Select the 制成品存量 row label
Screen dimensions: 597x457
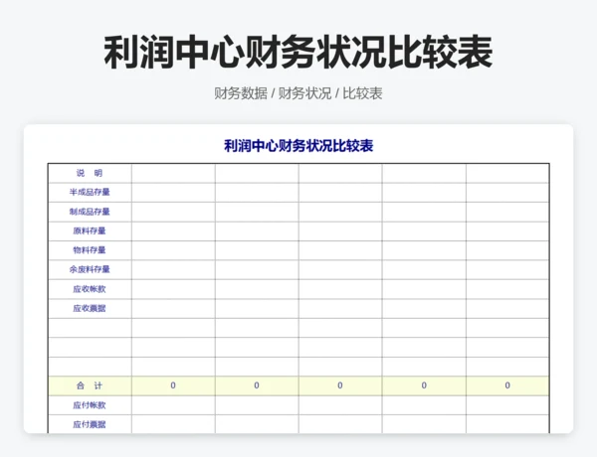90,212
